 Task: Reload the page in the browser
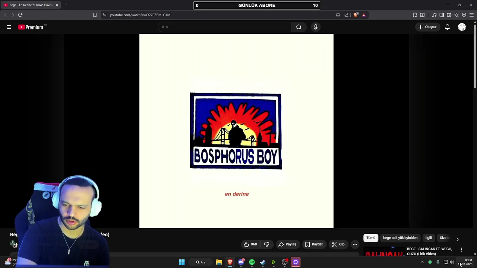click(x=20, y=15)
